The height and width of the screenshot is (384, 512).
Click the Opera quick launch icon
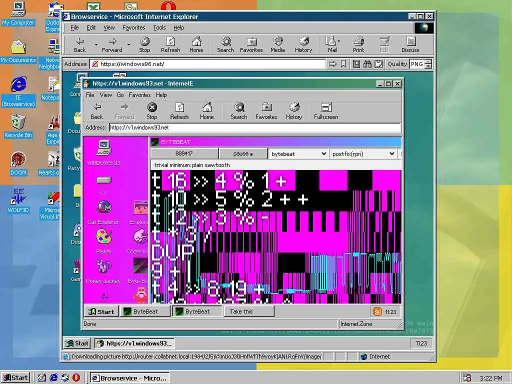[76, 378]
